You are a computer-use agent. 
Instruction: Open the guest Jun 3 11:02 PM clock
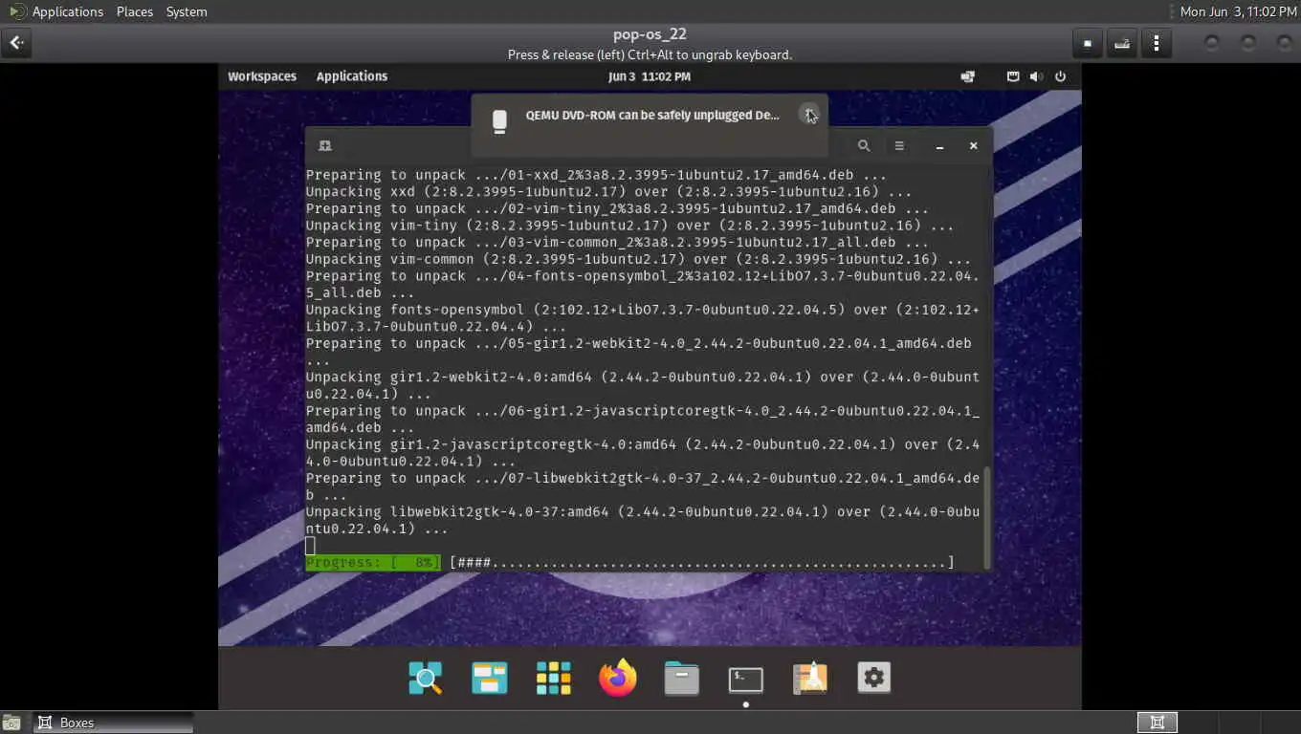650,76
